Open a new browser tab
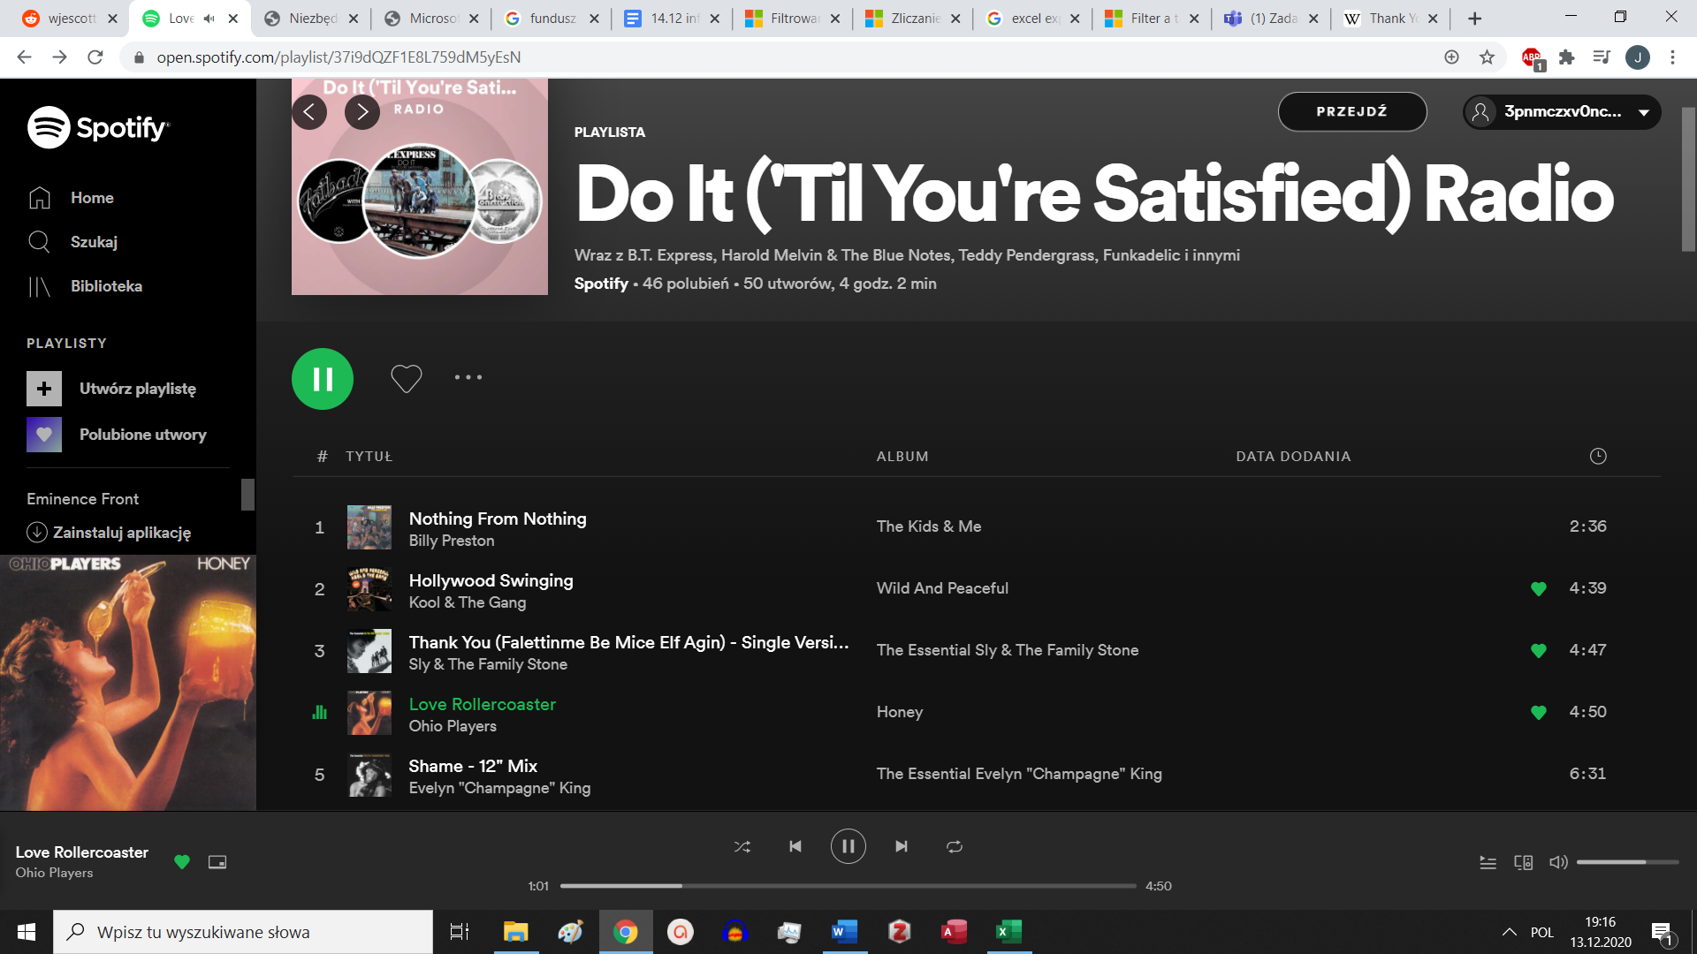 pos(1474,19)
